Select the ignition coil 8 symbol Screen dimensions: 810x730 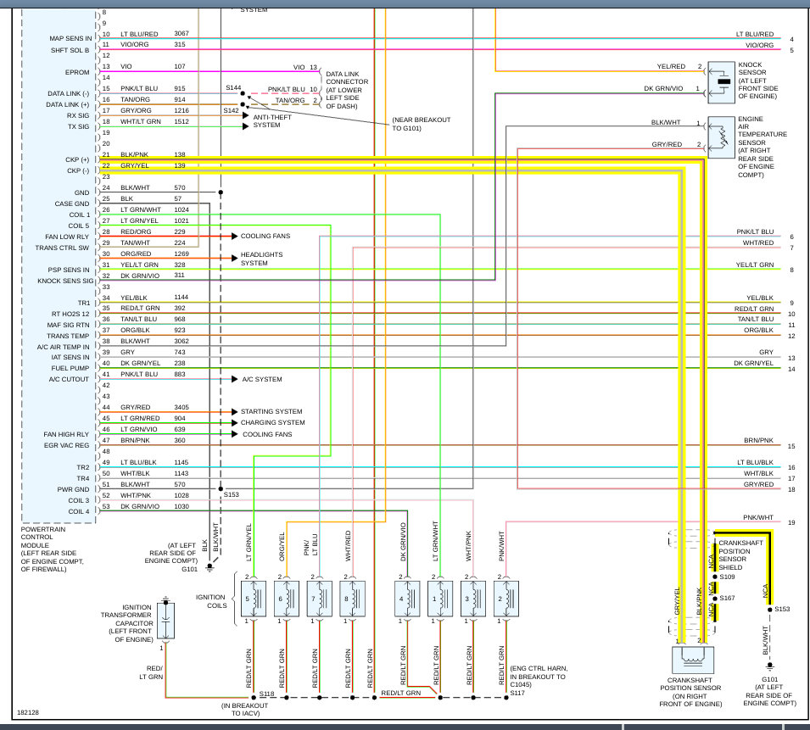point(352,599)
